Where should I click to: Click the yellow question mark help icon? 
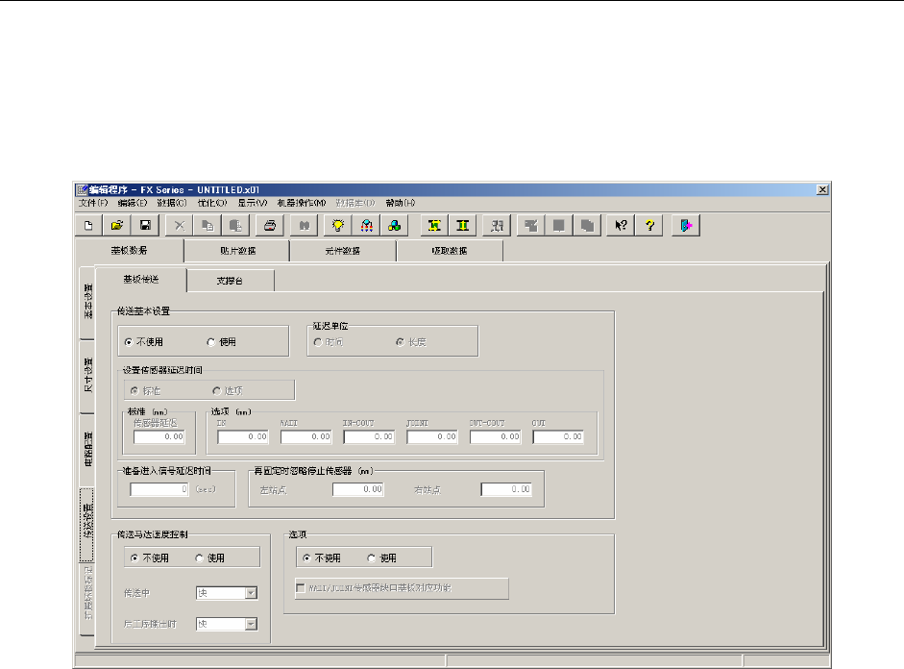(650, 225)
